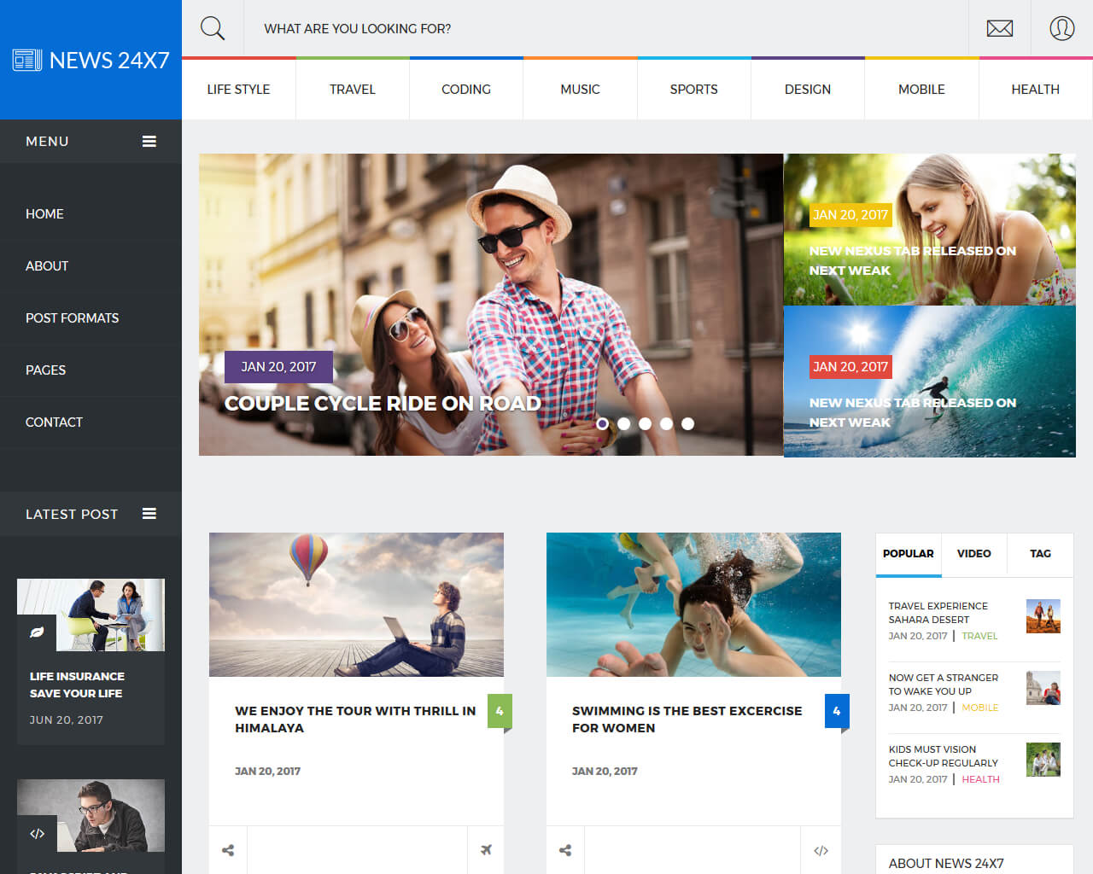
Task: Click the airplane icon on the Himalaya post
Action: click(x=486, y=850)
